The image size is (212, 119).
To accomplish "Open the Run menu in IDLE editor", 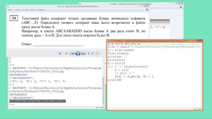I will point(122,44).
